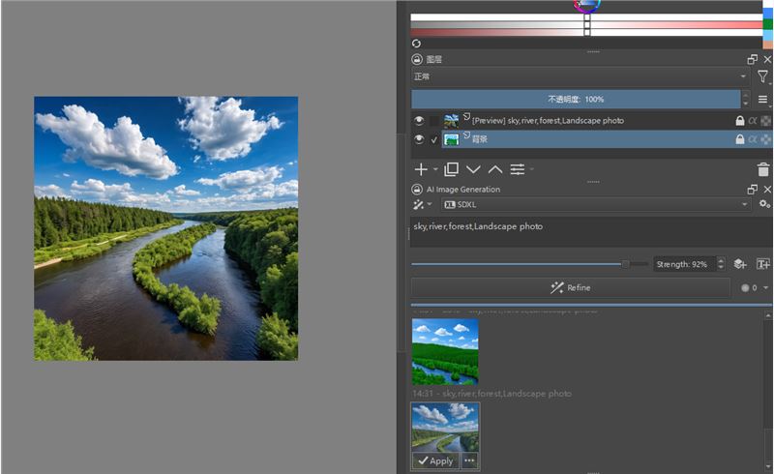The width and height of the screenshot is (774, 474).
Task: Click the opacity spinbox arrows
Action: (745, 100)
